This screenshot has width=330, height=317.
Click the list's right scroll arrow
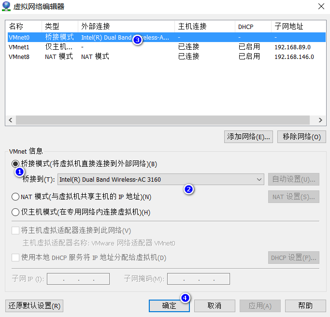tap(320, 120)
